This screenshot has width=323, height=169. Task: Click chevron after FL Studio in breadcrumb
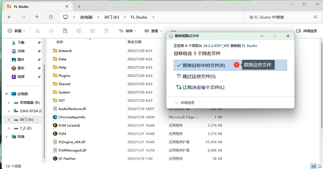pos(153,17)
